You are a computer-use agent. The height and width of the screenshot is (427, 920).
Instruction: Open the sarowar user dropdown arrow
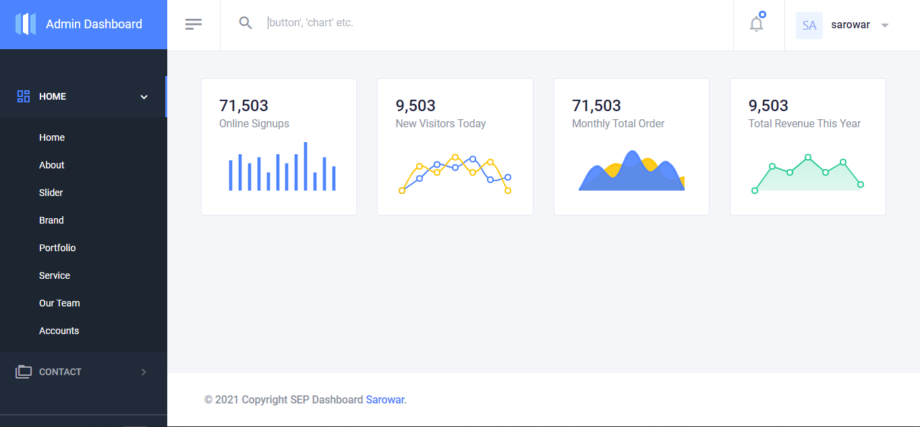click(885, 26)
